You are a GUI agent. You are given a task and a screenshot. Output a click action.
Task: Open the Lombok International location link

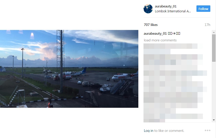173,11
